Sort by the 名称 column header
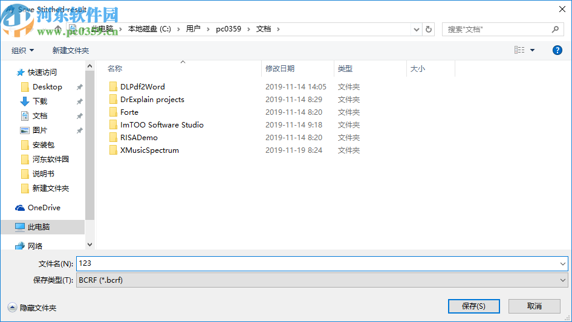Screen dimensions: 572x322 tap(183, 68)
